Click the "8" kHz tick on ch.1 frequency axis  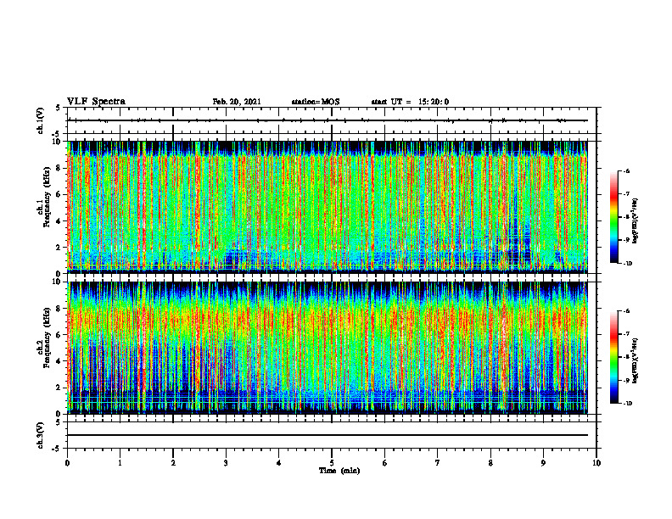59,168
